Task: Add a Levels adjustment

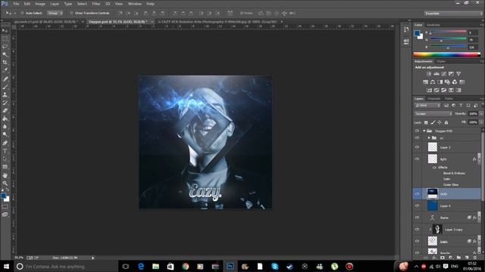Action: [x=436, y=74]
